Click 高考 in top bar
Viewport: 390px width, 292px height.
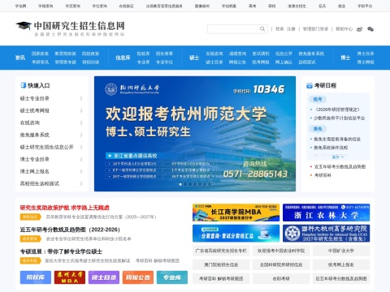(253, 6)
